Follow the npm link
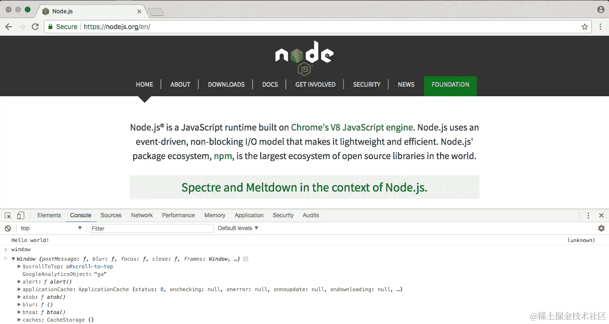Image resolution: width=609 pixels, height=324 pixels. tap(223, 156)
